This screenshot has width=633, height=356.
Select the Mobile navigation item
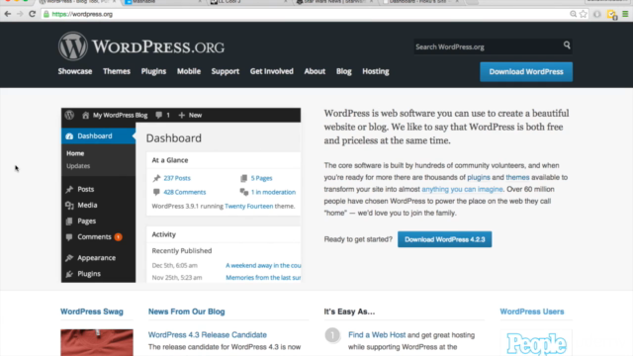(189, 71)
